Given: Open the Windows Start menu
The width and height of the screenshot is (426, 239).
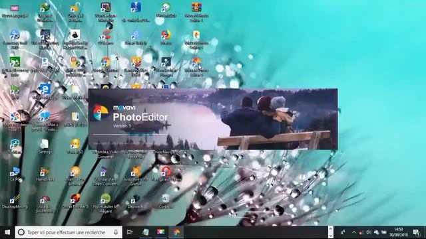Looking at the screenshot, I should [x=7, y=232].
